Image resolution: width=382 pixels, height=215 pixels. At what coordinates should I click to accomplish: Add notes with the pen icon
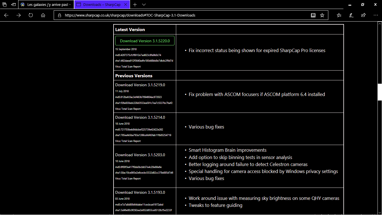351,15
